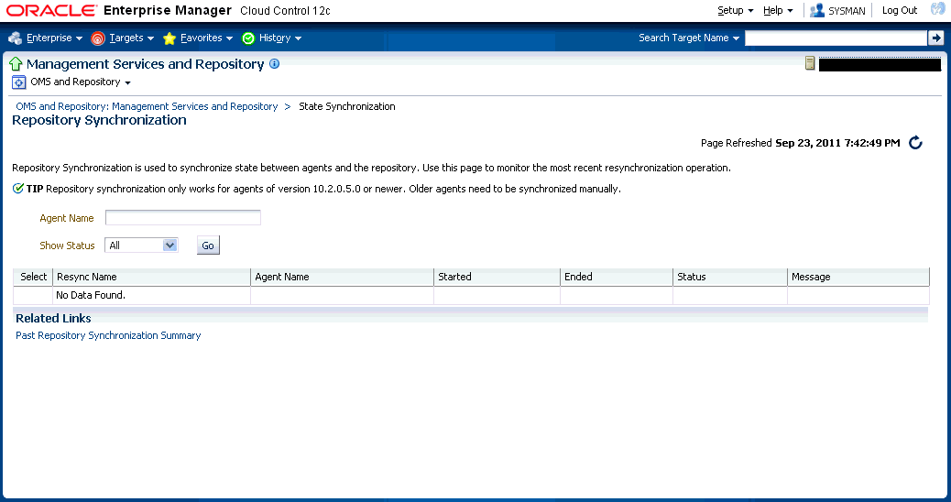Follow the OMS and Repository breadcrumb link

pyautogui.click(x=147, y=106)
